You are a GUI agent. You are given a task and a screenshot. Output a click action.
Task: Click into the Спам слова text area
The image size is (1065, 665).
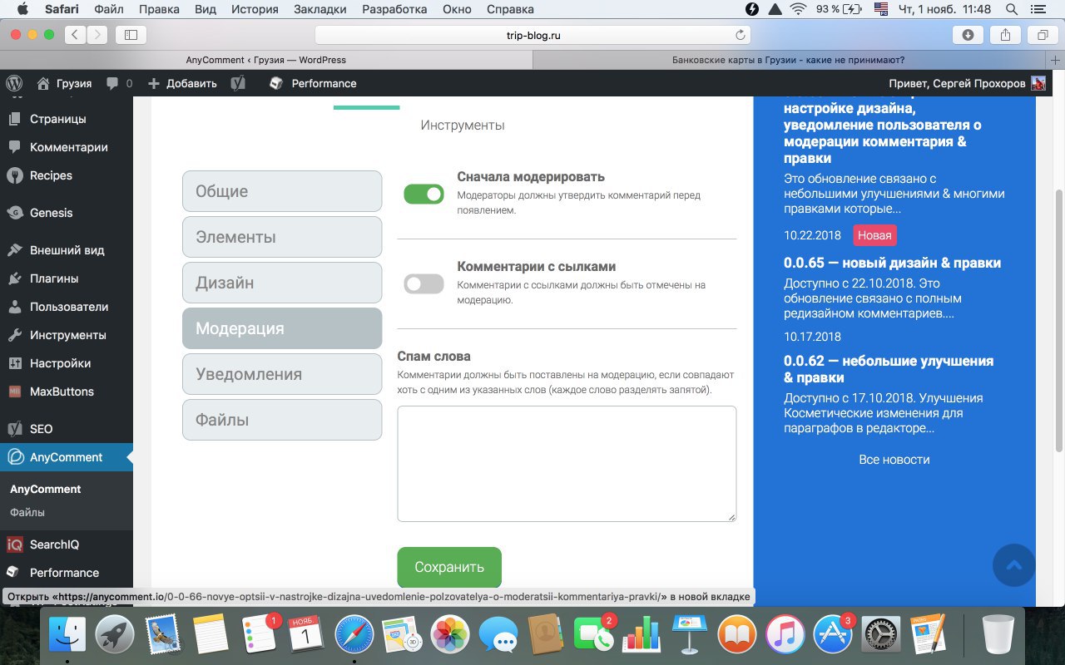point(567,464)
